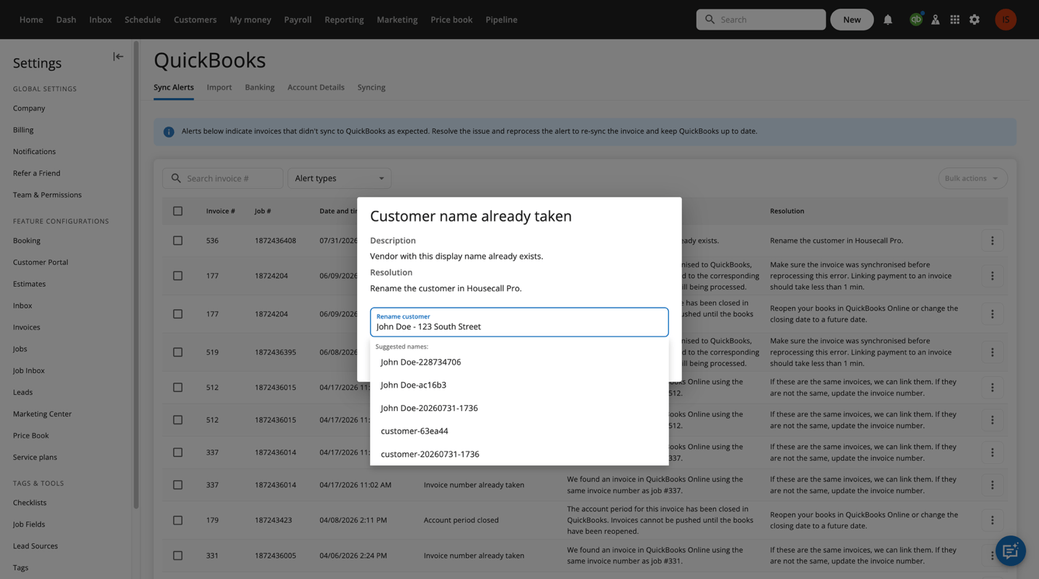This screenshot has width=1039, height=579.
Task: Switch to the Sync Alerts tab
Action: click(174, 87)
